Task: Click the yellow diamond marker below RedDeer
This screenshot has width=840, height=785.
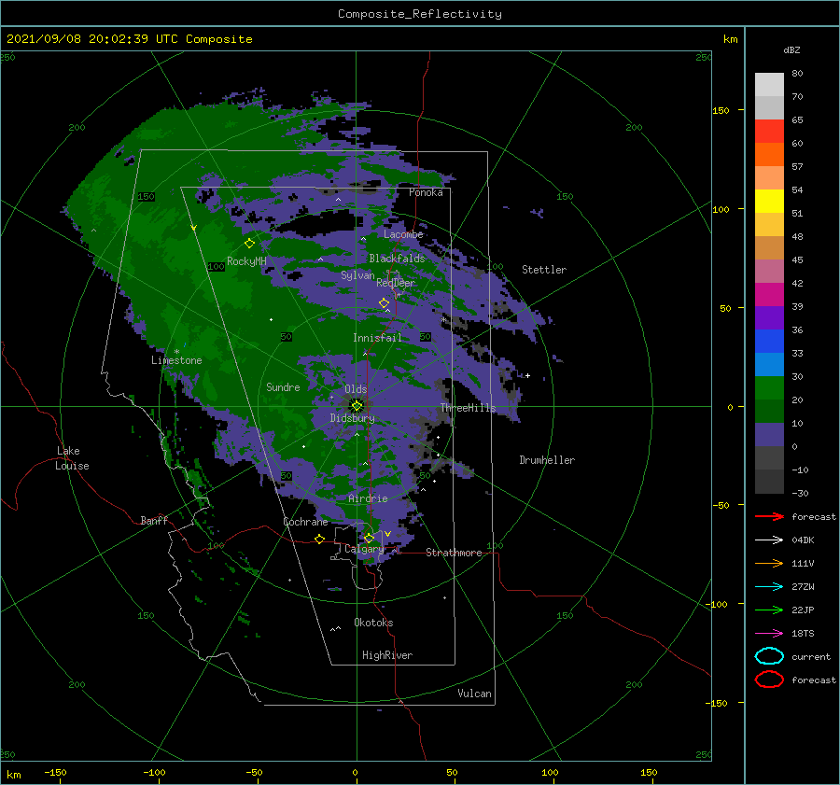Action: click(x=384, y=303)
